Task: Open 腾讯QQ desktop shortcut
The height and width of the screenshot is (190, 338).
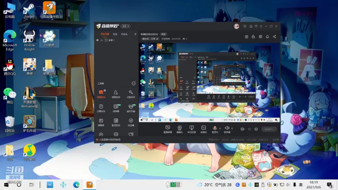Action: point(10,67)
